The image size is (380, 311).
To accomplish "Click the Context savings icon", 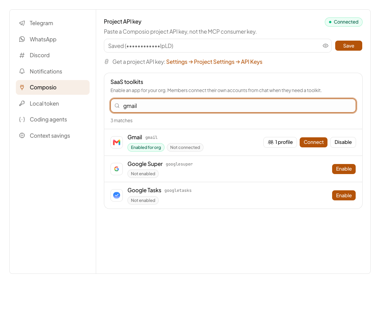I will point(22,136).
